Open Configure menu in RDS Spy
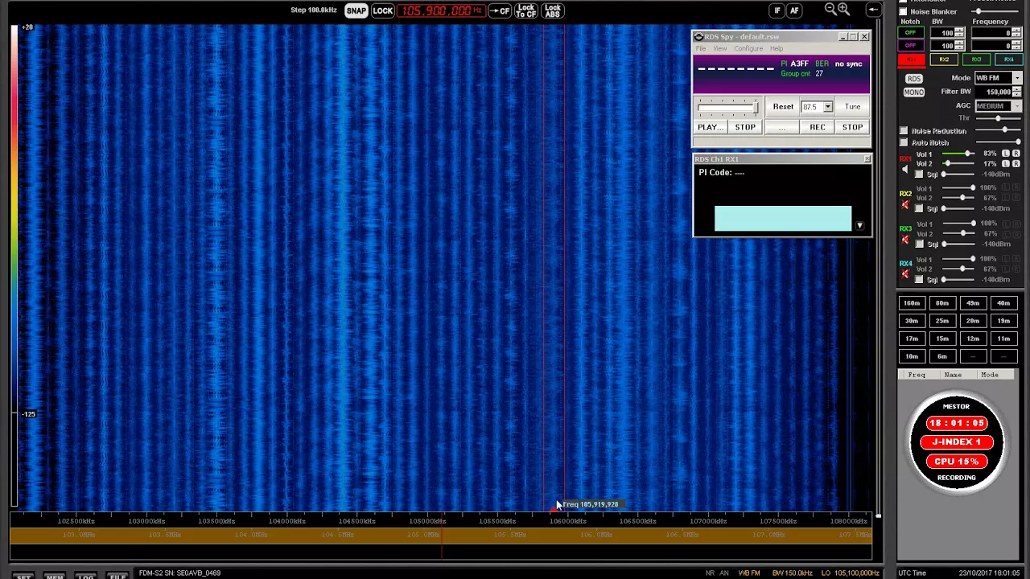The image size is (1030, 579). tap(748, 48)
